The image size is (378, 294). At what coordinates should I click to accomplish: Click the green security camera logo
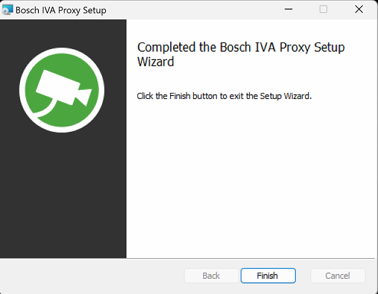(x=61, y=91)
